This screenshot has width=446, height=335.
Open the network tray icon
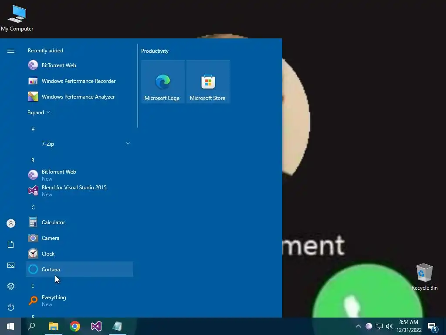[x=379, y=326]
